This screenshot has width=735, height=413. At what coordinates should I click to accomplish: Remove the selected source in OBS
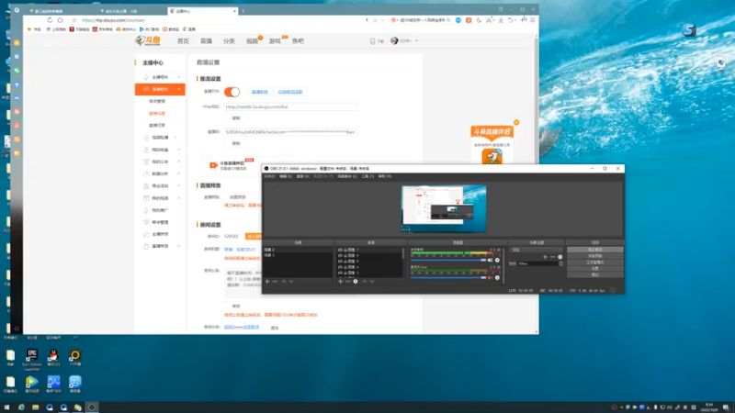point(348,282)
